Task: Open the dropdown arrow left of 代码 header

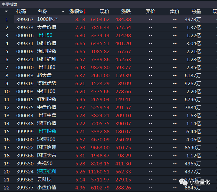Action: [x=6, y=11]
